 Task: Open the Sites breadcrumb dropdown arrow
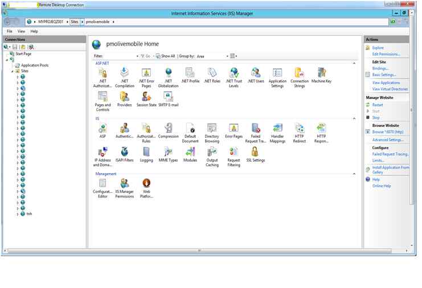(x=82, y=22)
